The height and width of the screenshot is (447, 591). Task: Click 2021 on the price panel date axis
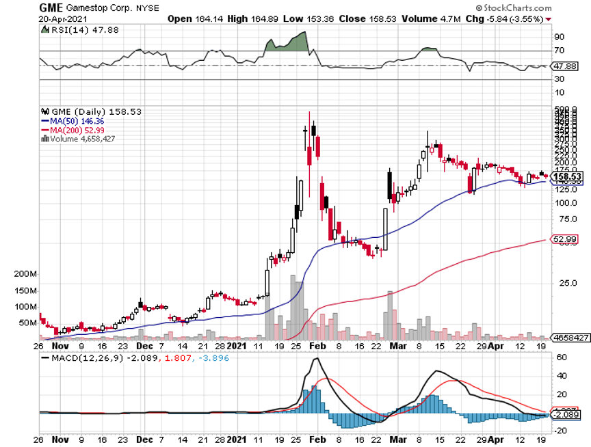pyautogui.click(x=236, y=346)
